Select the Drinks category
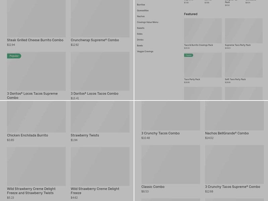This screenshot has height=201, width=268. click(x=140, y=40)
